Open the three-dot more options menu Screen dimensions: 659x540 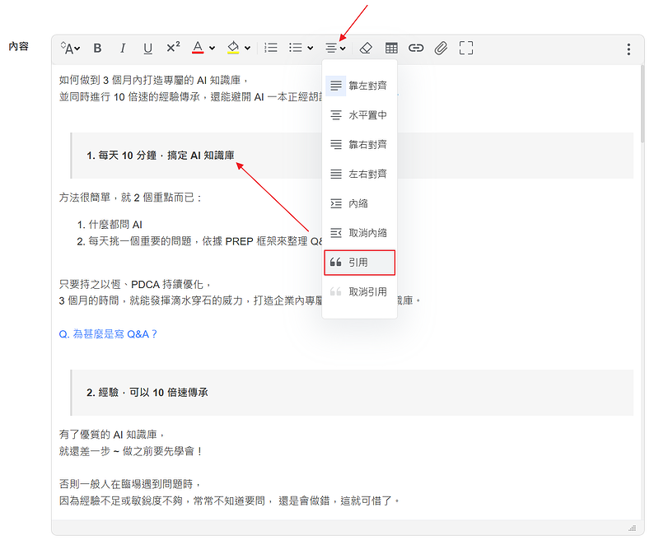pyautogui.click(x=629, y=49)
